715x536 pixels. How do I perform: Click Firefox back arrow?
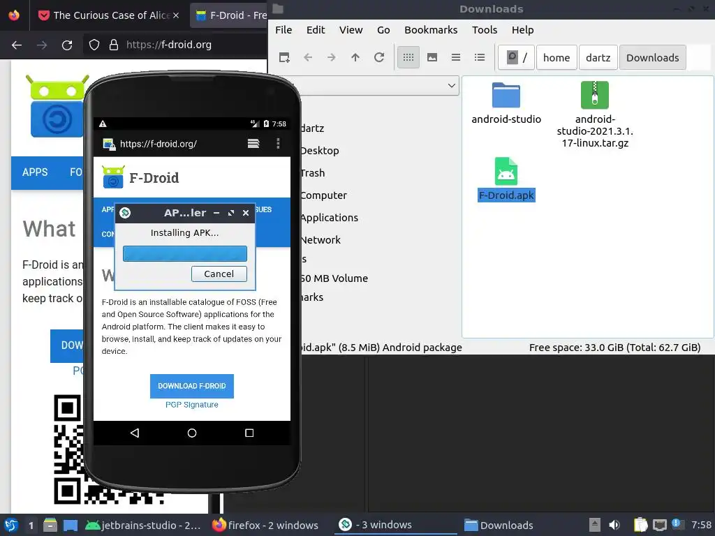[17, 45]
